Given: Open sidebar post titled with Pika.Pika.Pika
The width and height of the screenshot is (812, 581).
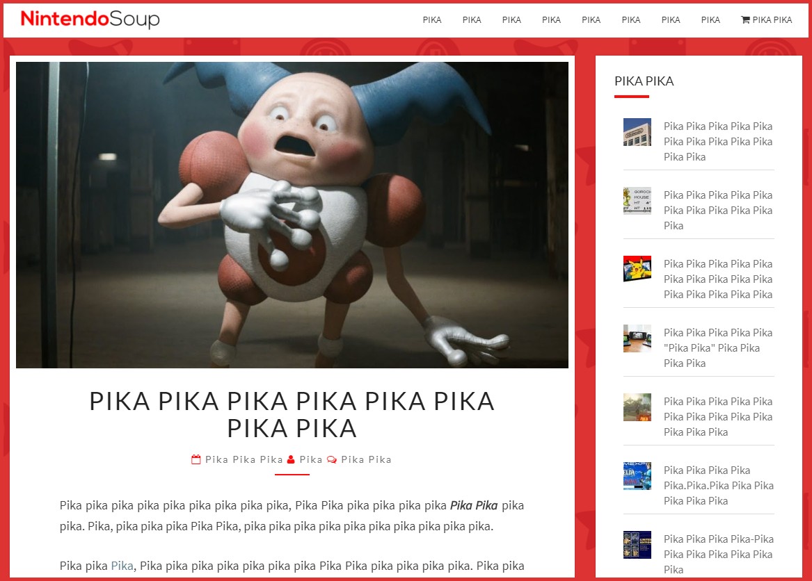Looking at the screenshot, I should pos(719,485).
